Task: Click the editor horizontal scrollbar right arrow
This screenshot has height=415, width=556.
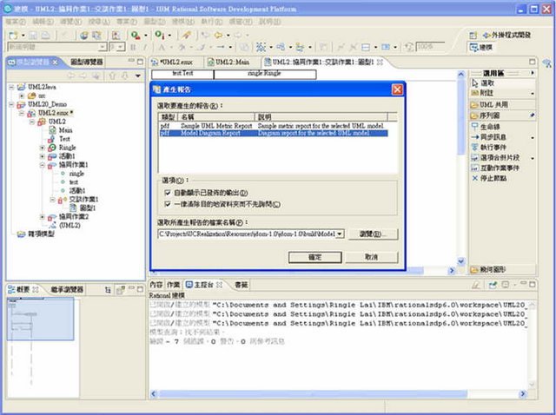Action: pos(452,271)
